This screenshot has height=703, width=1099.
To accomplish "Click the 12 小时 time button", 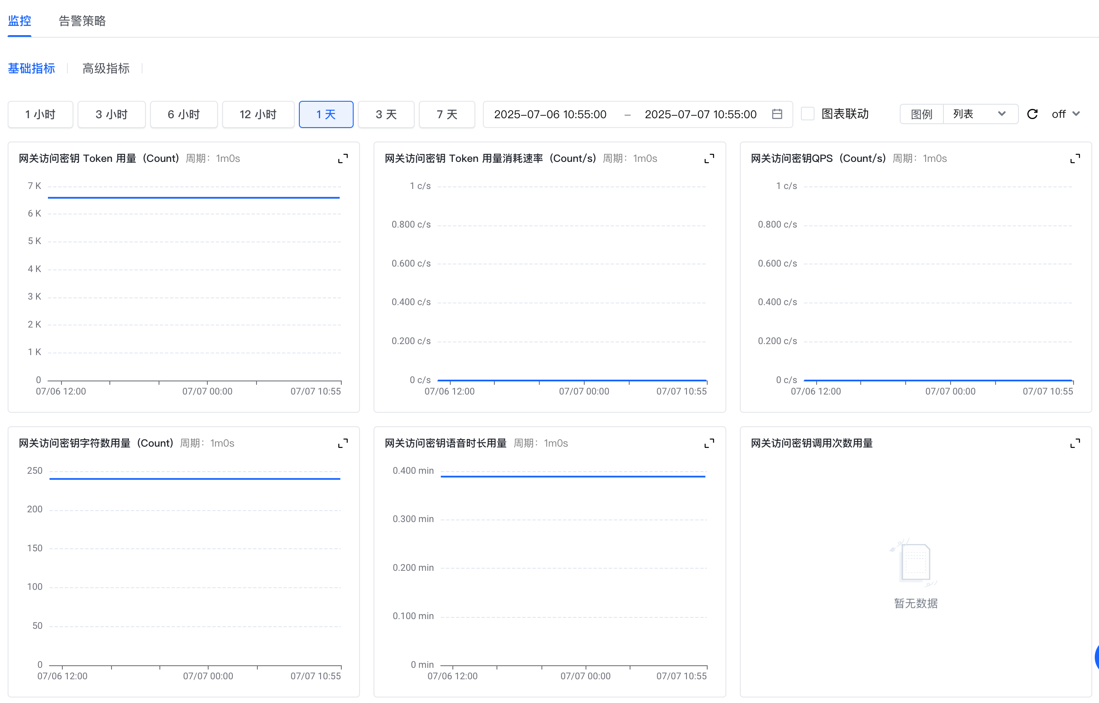I will [x=258, y=114].
